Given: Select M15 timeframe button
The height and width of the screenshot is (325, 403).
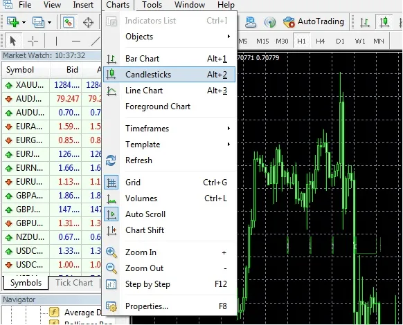Looking at the screenshot, I should (x=262, y=41).
